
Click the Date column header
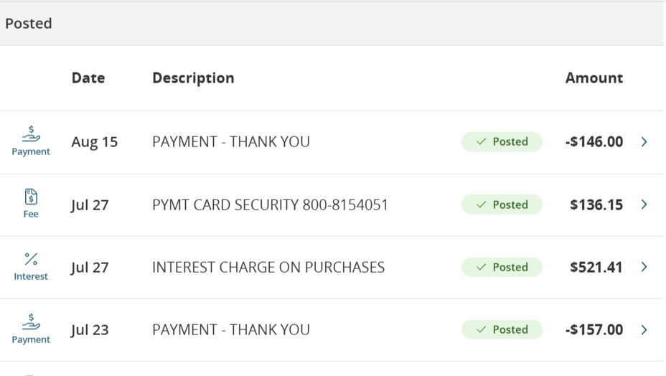(88, 78)
